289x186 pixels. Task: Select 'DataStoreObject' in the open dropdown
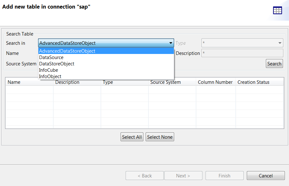point(56,63)
